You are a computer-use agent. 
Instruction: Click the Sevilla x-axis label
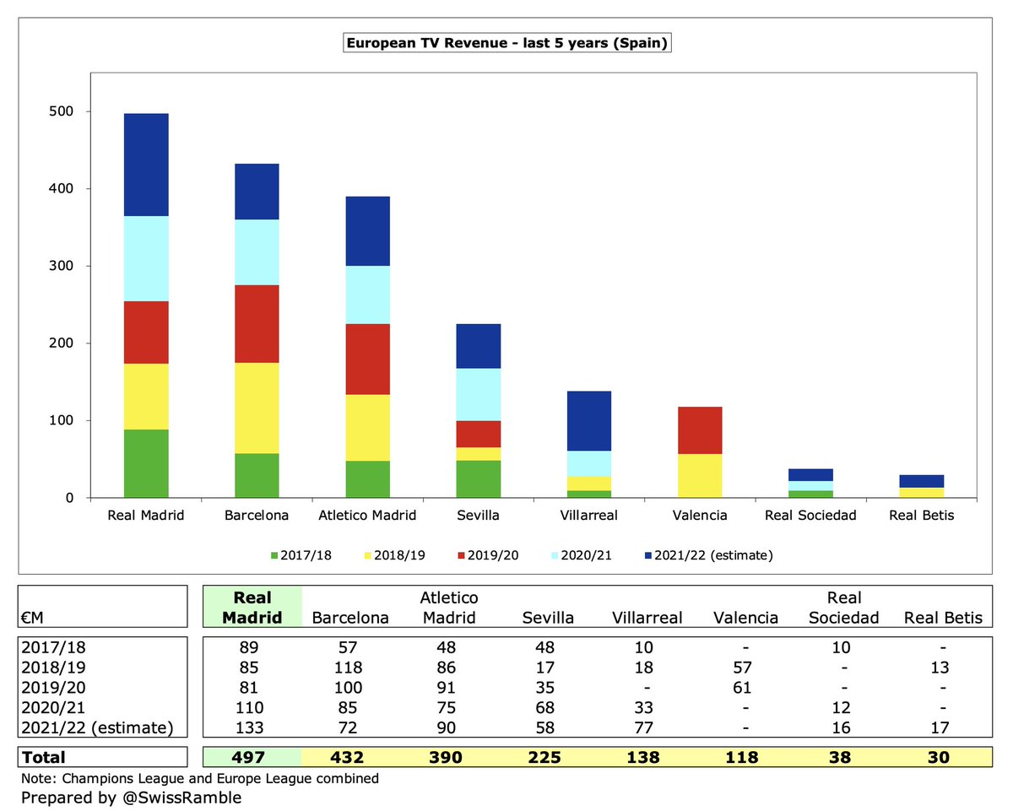tap(478, 515)
